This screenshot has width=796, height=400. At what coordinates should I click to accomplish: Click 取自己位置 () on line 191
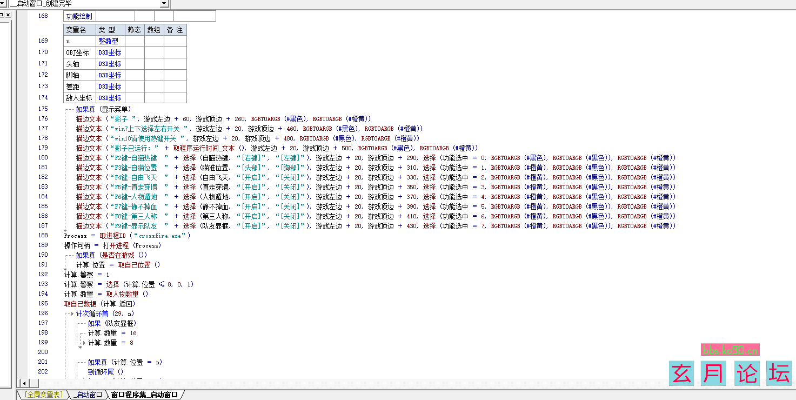pos(139,265)
